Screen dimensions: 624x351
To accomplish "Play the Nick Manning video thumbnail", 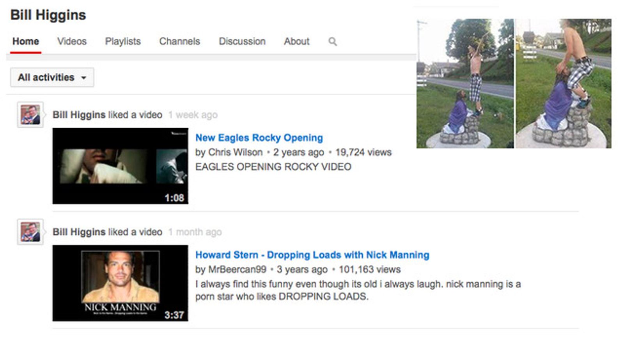I will [120, 283].
